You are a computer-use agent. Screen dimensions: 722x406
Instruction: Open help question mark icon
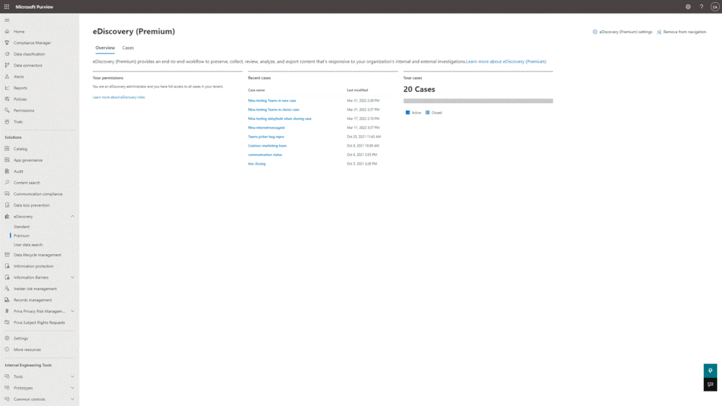coord(701,7)
